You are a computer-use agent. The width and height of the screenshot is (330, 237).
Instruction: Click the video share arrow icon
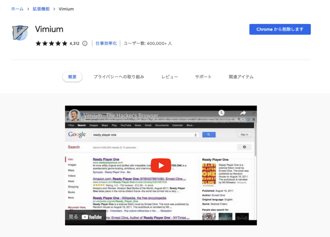click(243, 113)
